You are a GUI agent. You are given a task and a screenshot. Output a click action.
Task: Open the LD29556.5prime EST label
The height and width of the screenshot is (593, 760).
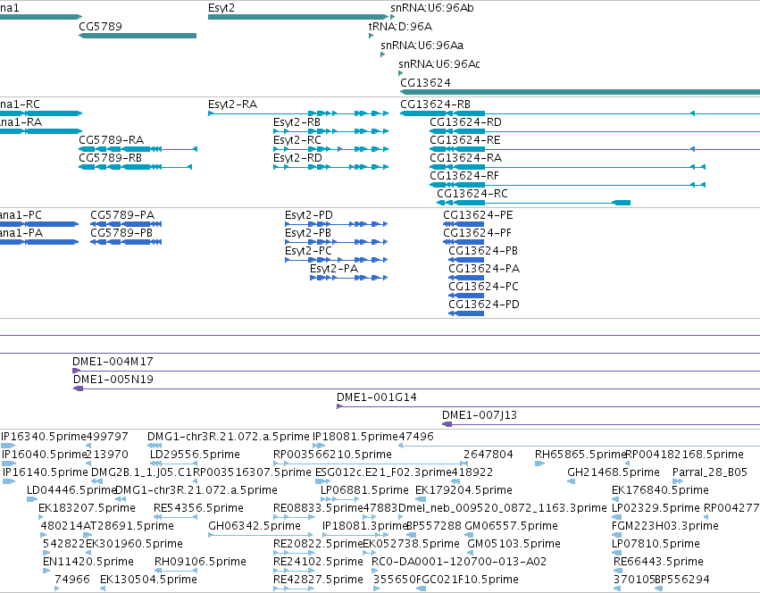point(195,455)
